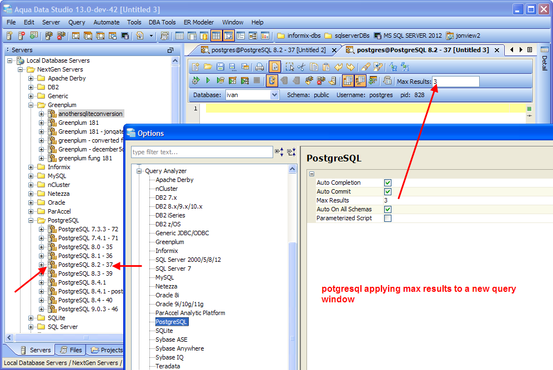The image size is (553, 370).
Task: Close the Untitled 3 query tab
Action: pos(497,50)
